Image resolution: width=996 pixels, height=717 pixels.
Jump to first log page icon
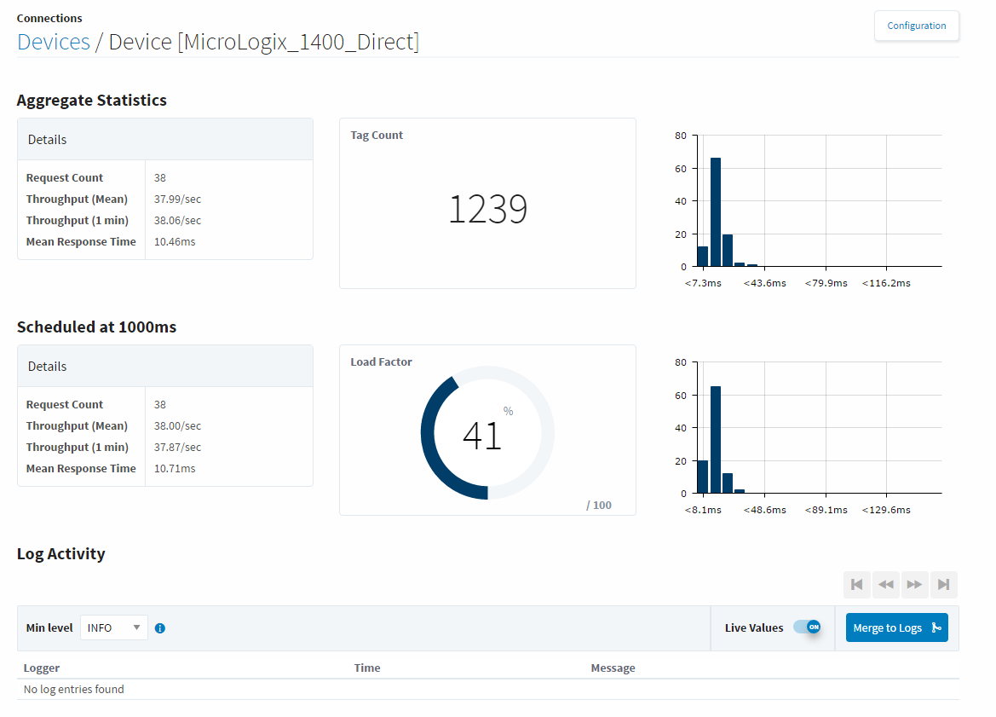click(x=857, y=585)
